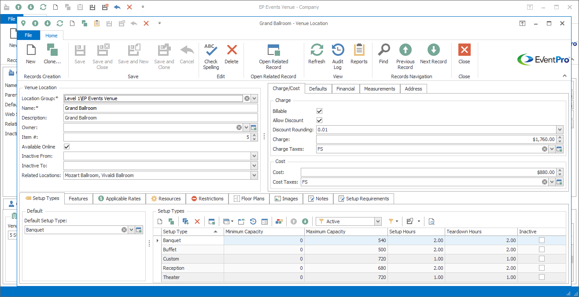The image size is (579, 297).
Task: Click the export icon in Setup Types toolbar
Action: click(242, 221)
